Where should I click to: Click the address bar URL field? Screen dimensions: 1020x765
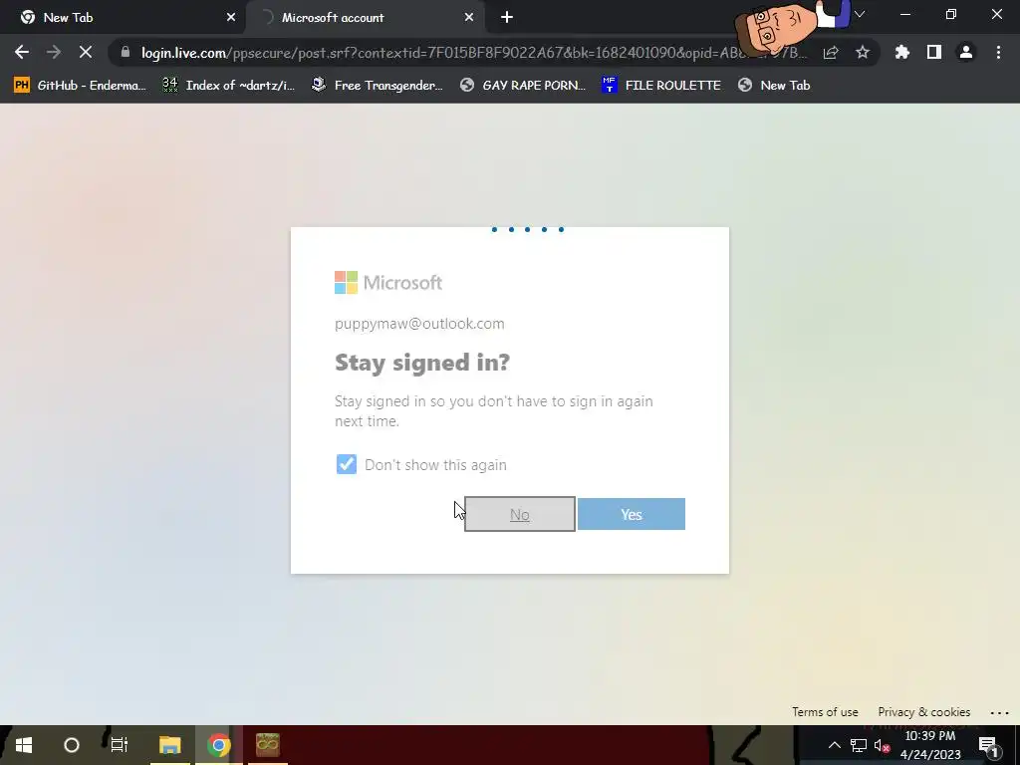(473, 53)
